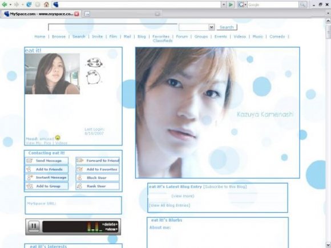Open the Back button history dropdown

pos(10,5)
